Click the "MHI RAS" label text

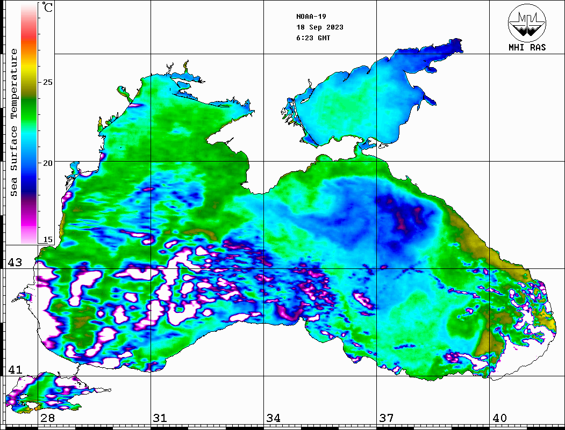coord(527,47)
